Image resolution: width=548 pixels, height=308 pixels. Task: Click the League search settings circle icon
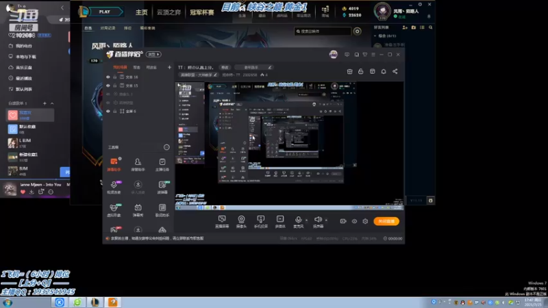(357, 31)
